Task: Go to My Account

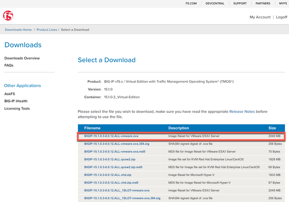Action: (260, 17)
